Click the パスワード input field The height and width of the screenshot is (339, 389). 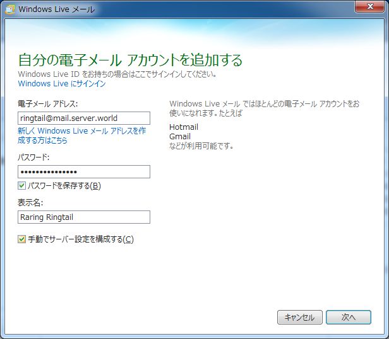coord(84,171)
